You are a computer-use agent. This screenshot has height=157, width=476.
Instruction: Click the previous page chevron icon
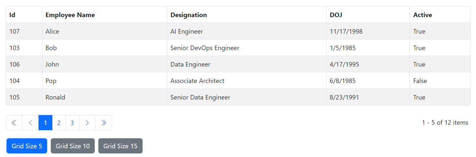point(30,123)
